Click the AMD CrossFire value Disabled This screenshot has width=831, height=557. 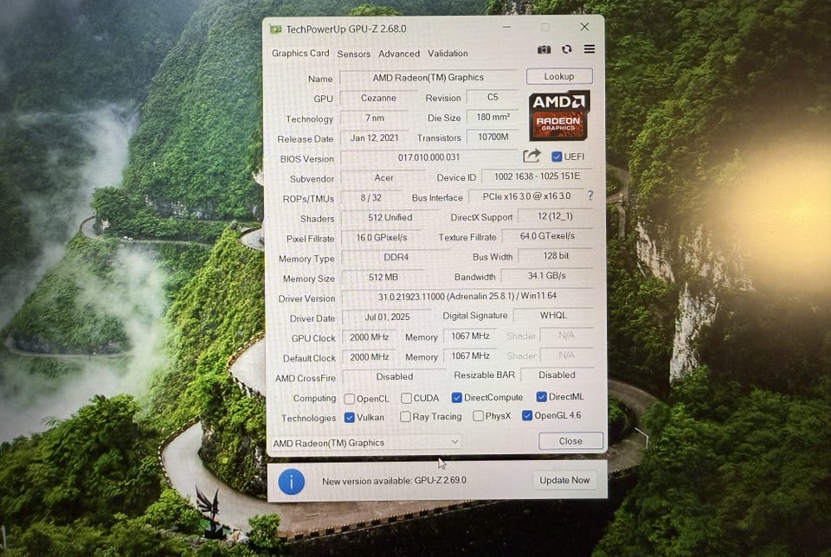click(x=395, y=376)
